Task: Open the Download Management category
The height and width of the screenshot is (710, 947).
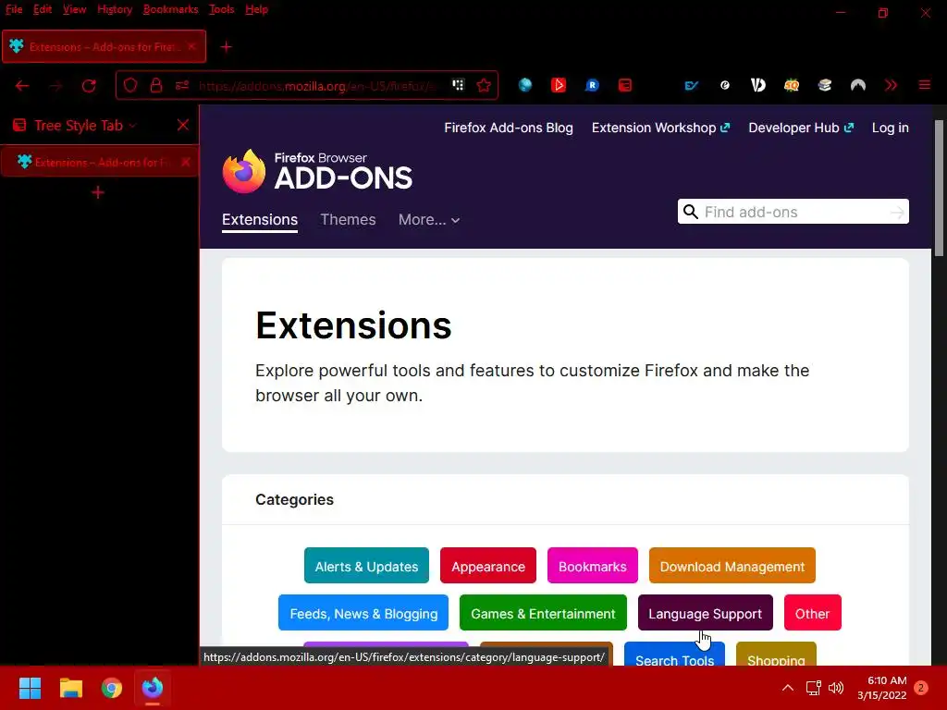Action: coord(732,566)
